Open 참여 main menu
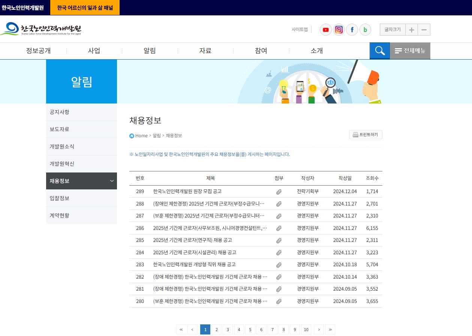Image resolution: width=472 pixels, height=336 pixels. click(261, 51)
